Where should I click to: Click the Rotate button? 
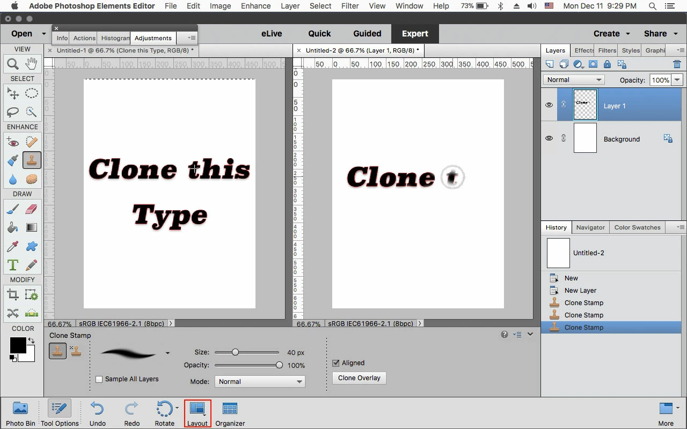[165, 412]
